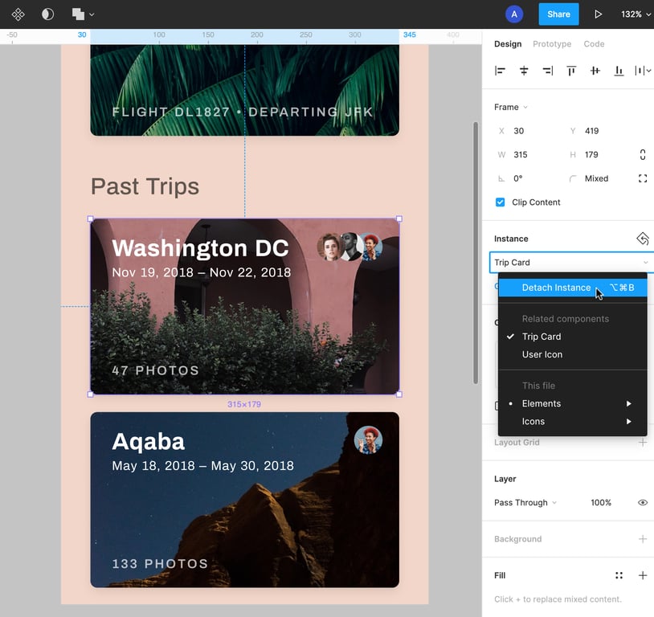Select Detach Instance from the menu

(x=556, y=288)
